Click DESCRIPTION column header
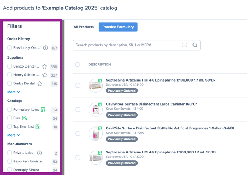The width and height of the screenshot is (247, 175). tap(100, 64)
